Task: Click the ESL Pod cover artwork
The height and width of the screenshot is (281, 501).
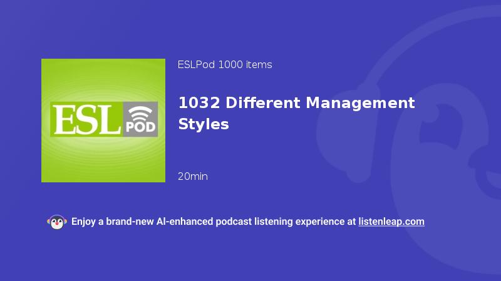Action: [x=103, y=121]
